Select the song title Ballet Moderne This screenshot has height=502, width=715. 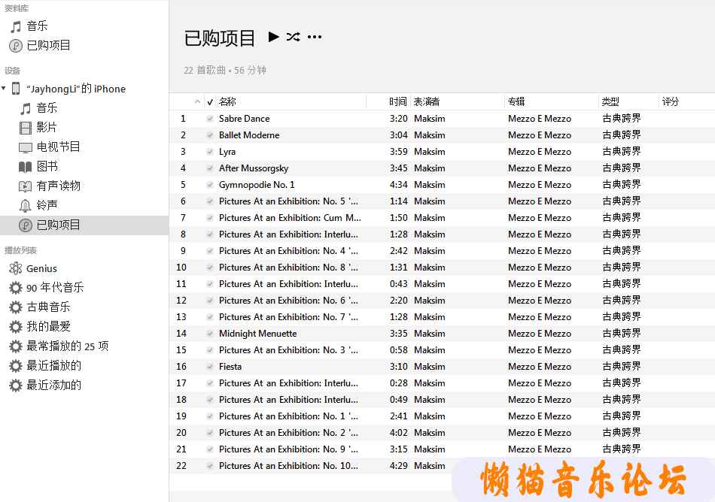point(249,135)
